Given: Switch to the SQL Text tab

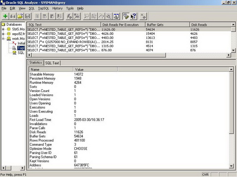Looking at the screenshot, I should point(52,63).
